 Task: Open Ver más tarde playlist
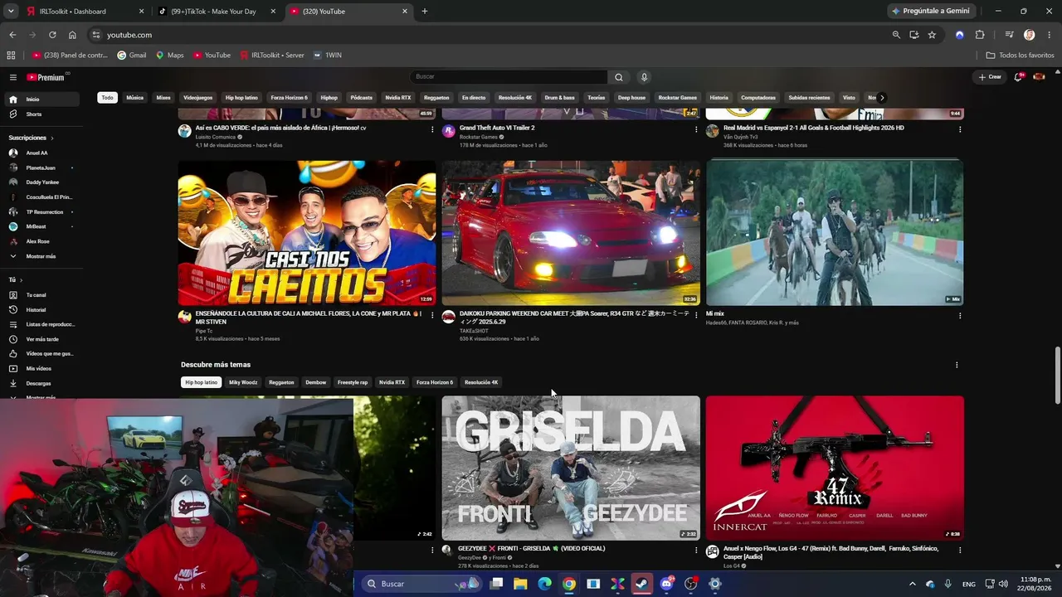43,339
